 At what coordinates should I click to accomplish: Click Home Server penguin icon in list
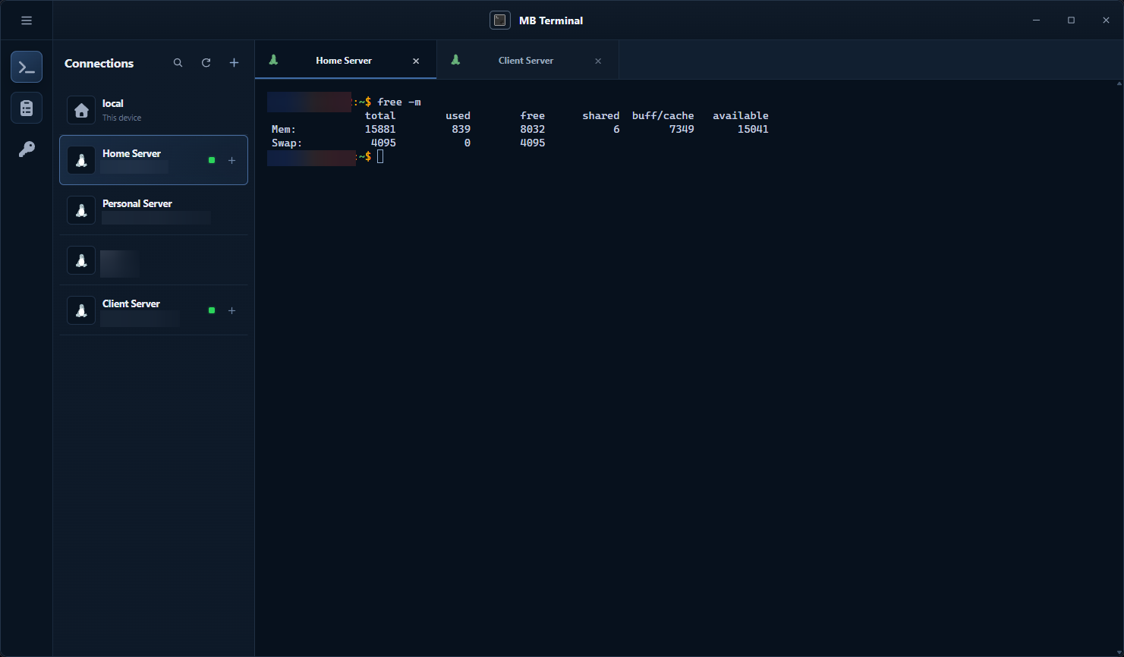click(x=81, y=160)
